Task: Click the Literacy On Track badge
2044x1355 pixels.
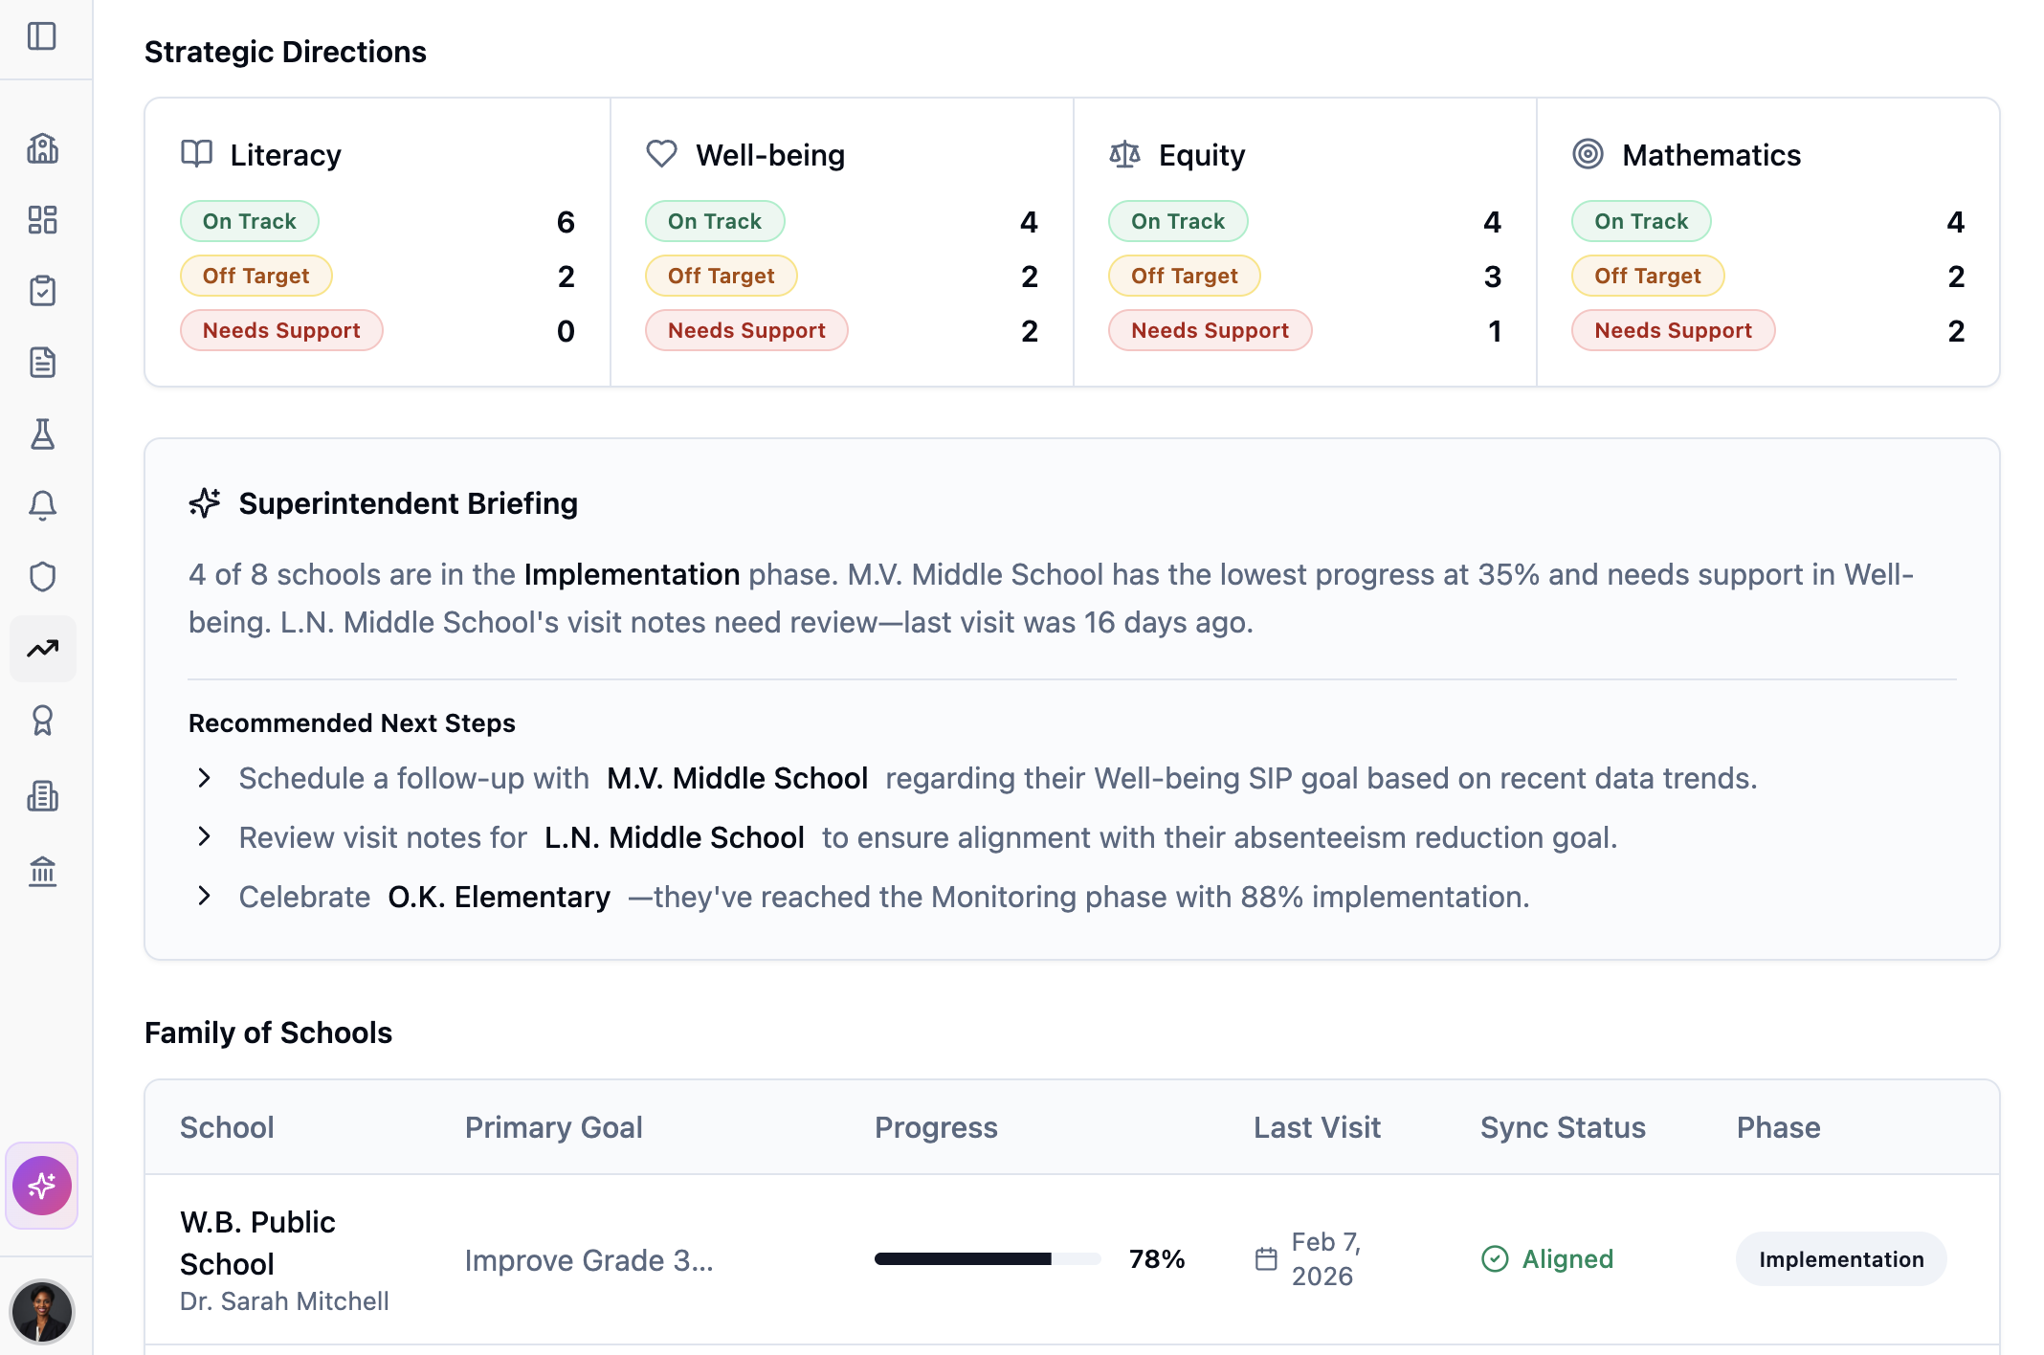Action: tap(249, 221)
